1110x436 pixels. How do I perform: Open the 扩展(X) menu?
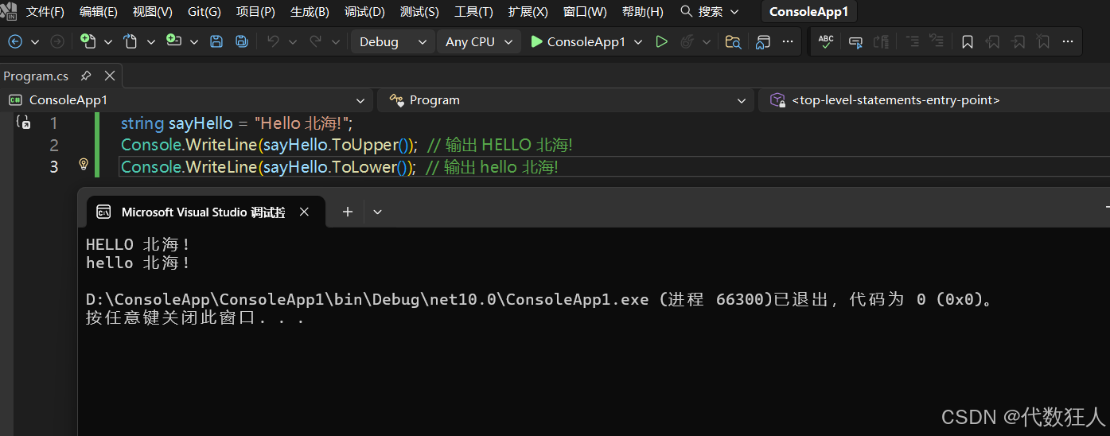click(528, 12)
